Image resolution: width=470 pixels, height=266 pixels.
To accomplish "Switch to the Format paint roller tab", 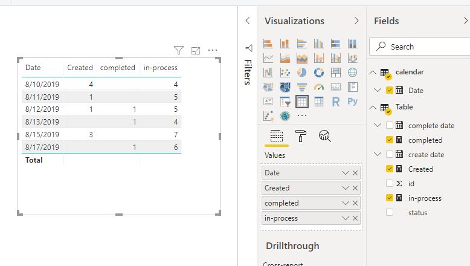I will [x=301, y=136].
